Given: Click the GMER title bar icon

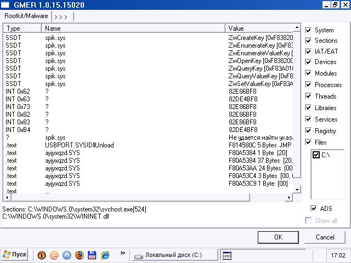Looking at the screenshot, I should tap(5, 5).
